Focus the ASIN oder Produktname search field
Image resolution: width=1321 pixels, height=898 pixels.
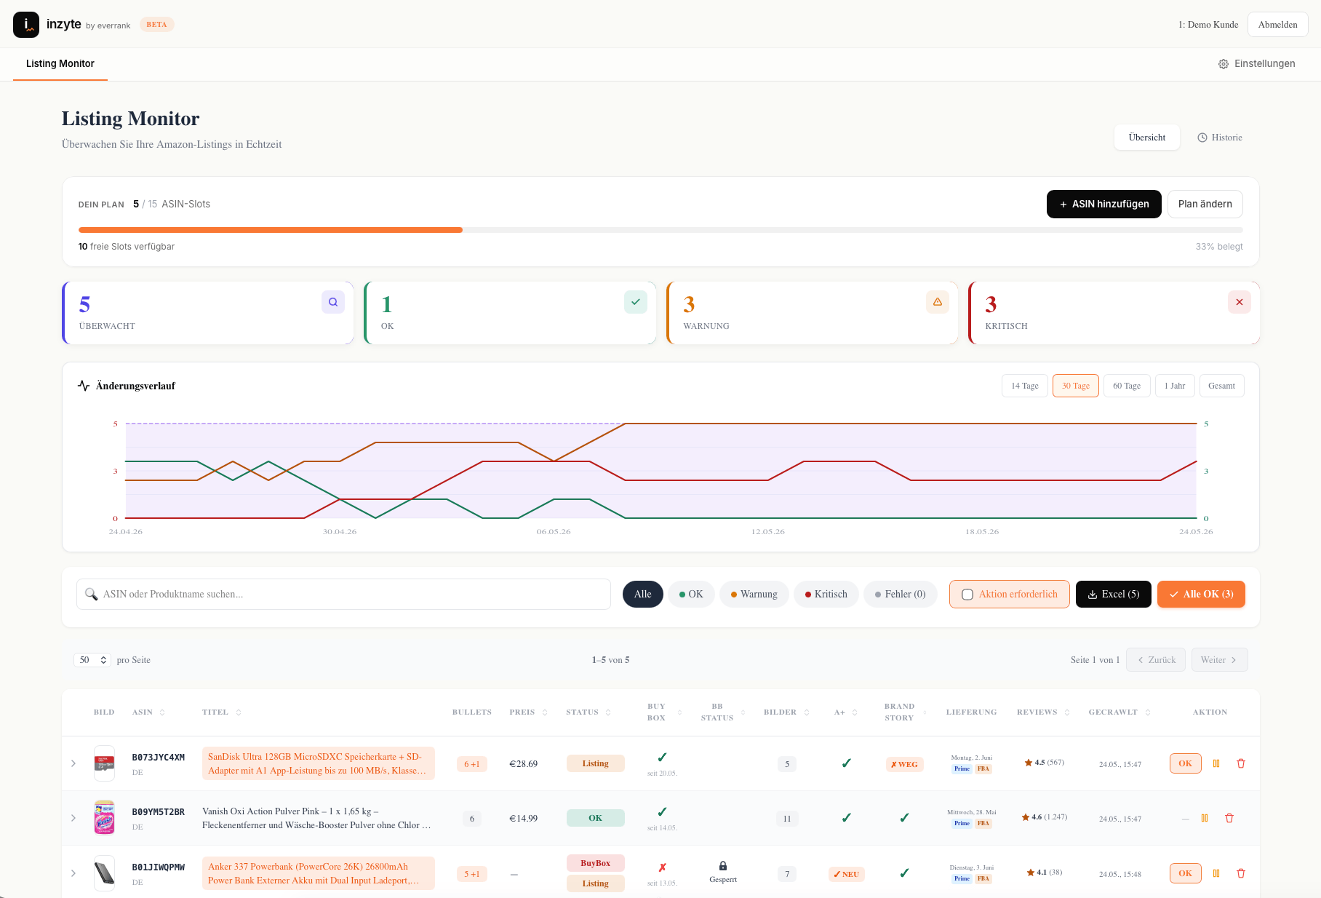click(x=343, y=595)
